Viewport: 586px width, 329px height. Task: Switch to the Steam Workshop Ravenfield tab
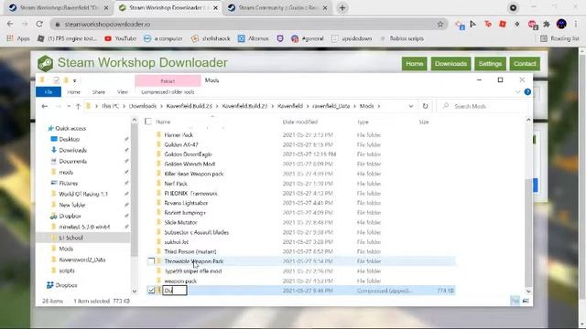[x=59, y=8]
